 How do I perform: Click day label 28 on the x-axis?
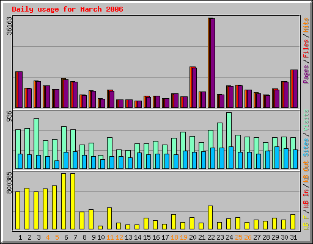[266, 237]
